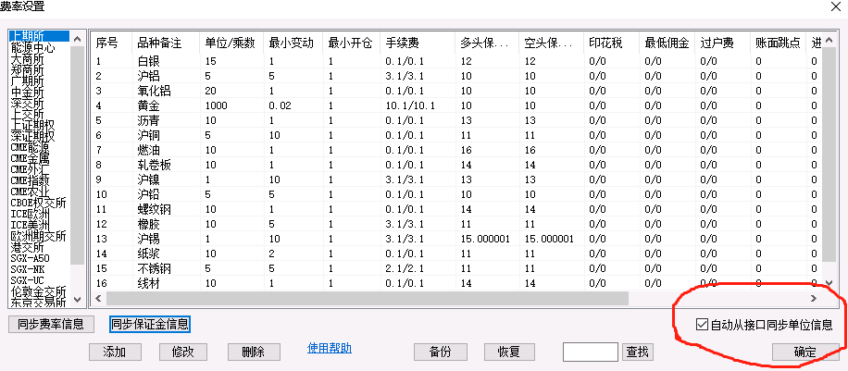848x371 pixels.
Task: Click the 添加 button
Action: [x=114, y=352]
